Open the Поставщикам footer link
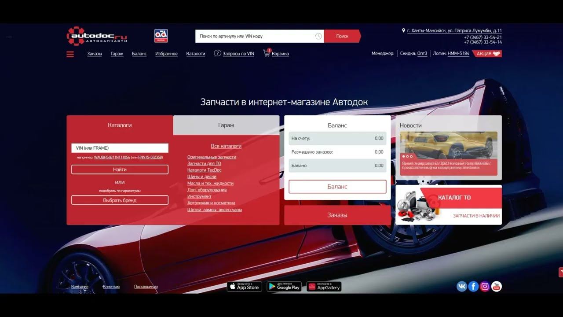The image size is (563, 317). (146, 287)
